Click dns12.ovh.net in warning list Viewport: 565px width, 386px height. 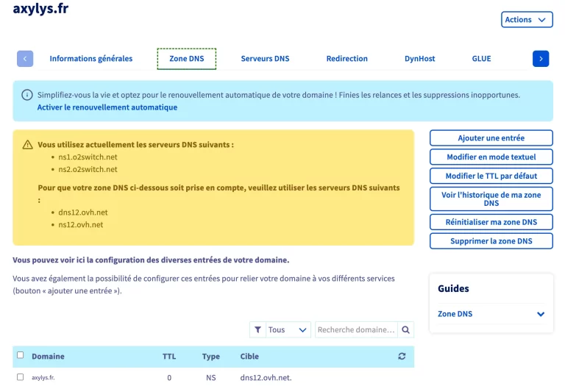(83, 212)
